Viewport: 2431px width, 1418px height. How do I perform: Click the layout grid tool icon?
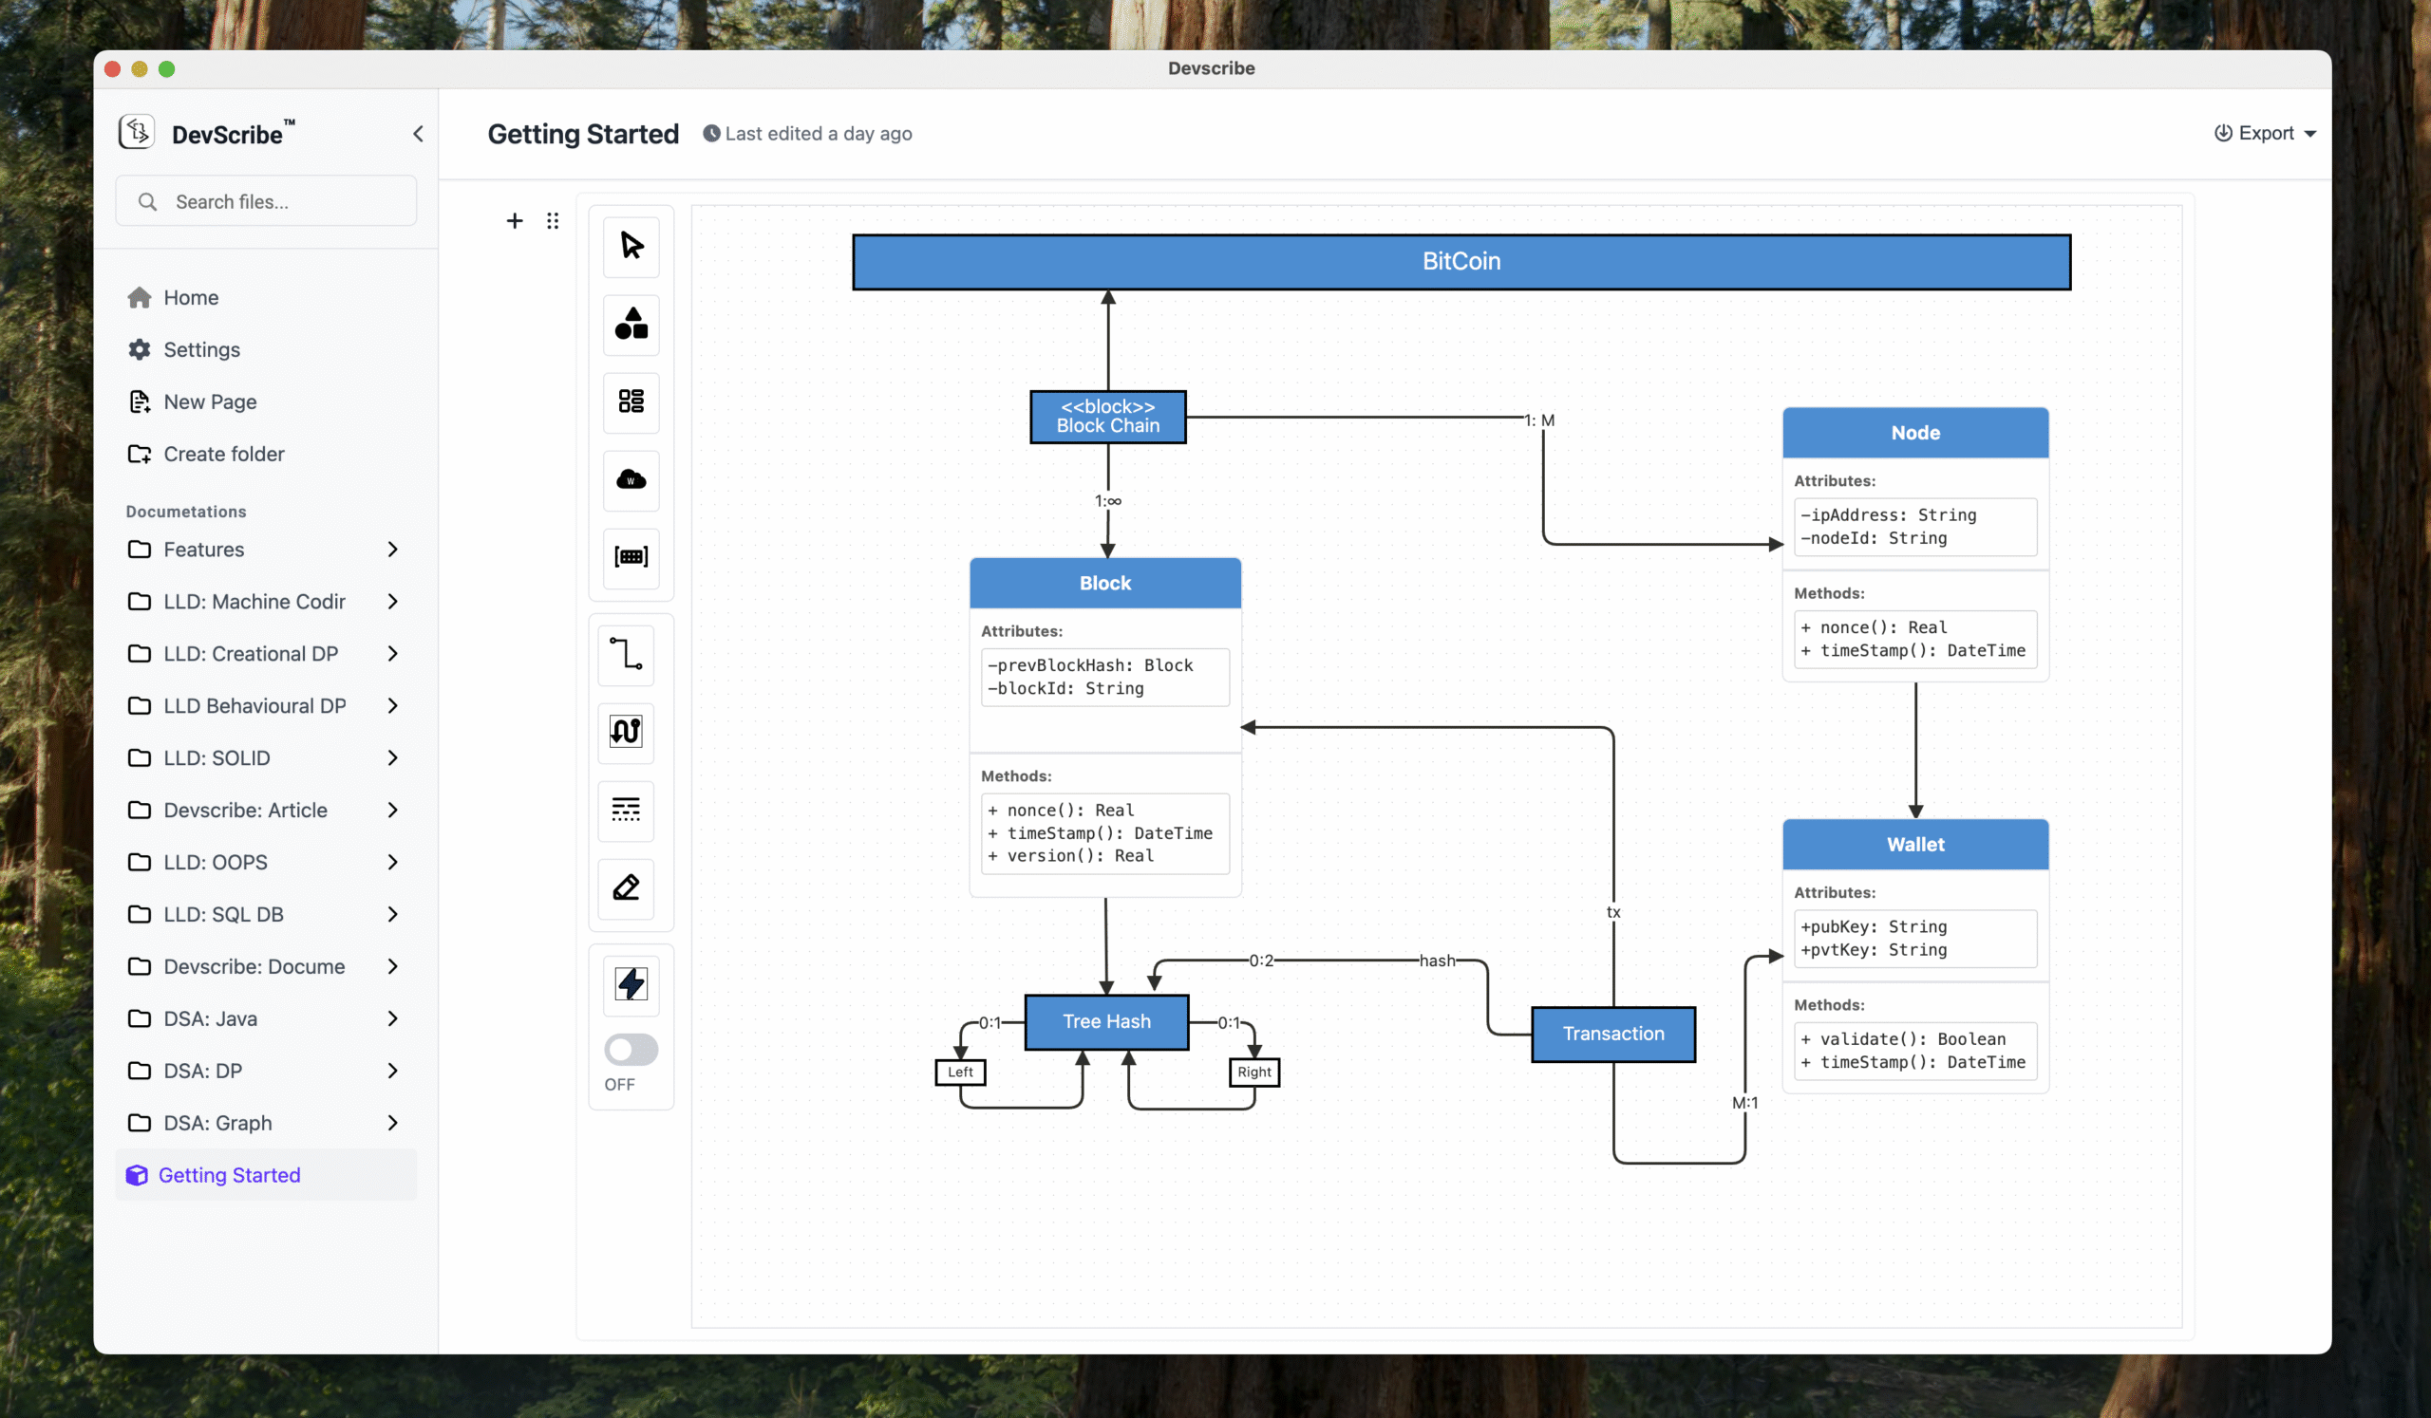[631, 403]
